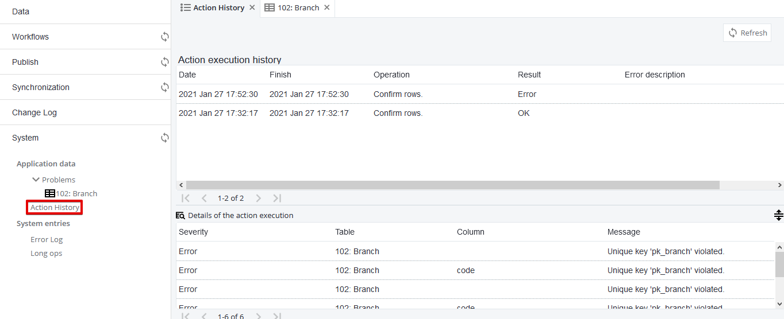Select 102: Branch under Problems

(76, 193)
